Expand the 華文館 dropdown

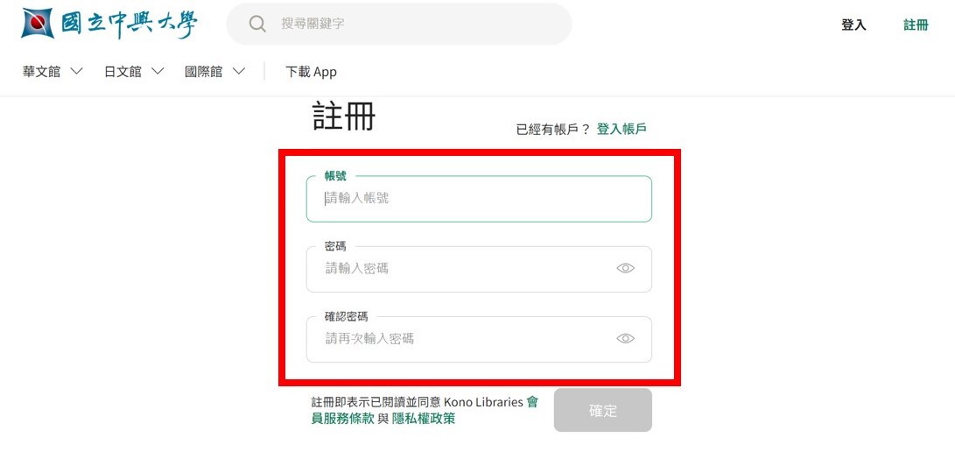[53, 72]
